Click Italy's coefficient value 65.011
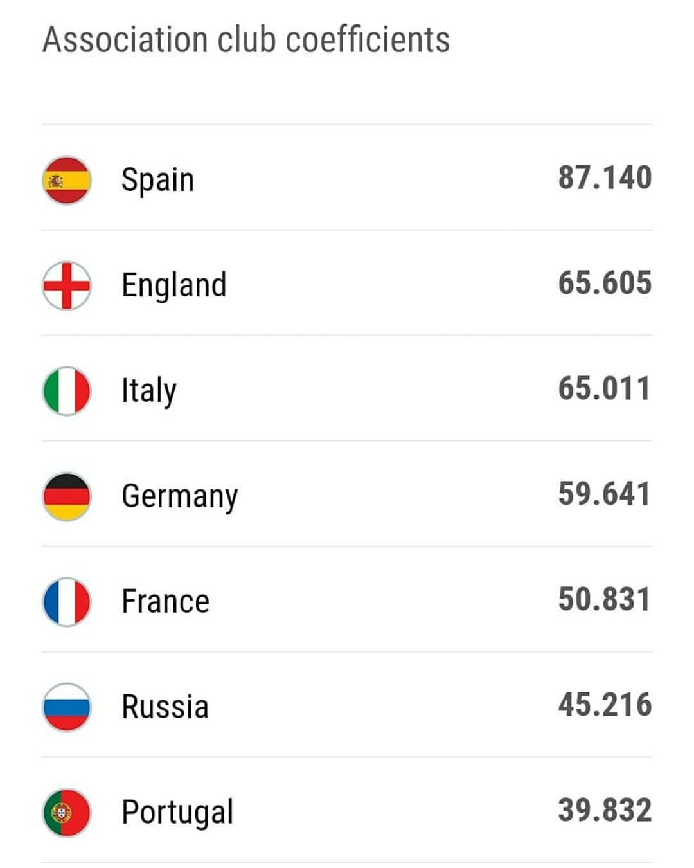The image size is (694, 868). [x=604, y=388]
